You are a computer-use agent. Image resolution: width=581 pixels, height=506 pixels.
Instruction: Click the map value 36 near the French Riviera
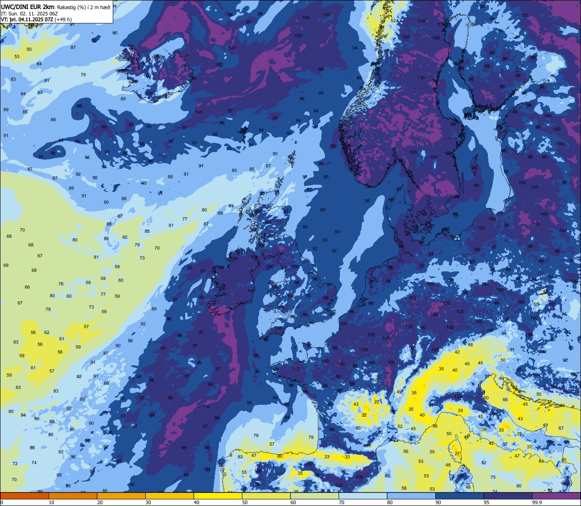point(435,426)
